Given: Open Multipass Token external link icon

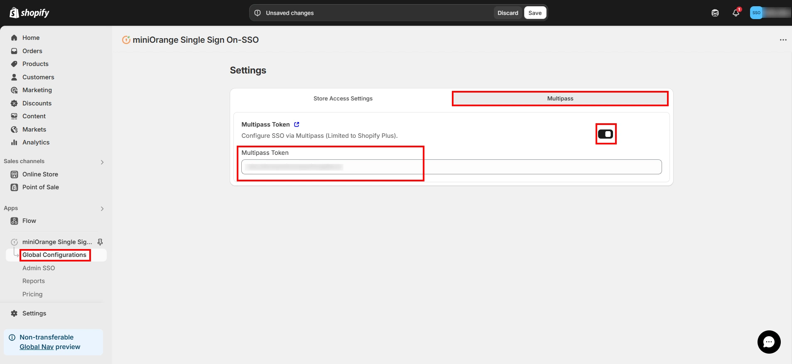Looking at the screenshot, I should click(297, 125).
